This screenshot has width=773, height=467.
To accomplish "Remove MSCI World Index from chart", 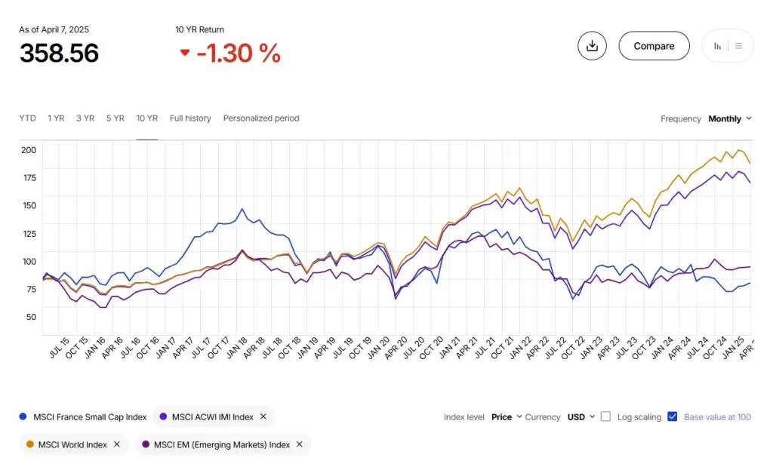I will coord(117,444).
